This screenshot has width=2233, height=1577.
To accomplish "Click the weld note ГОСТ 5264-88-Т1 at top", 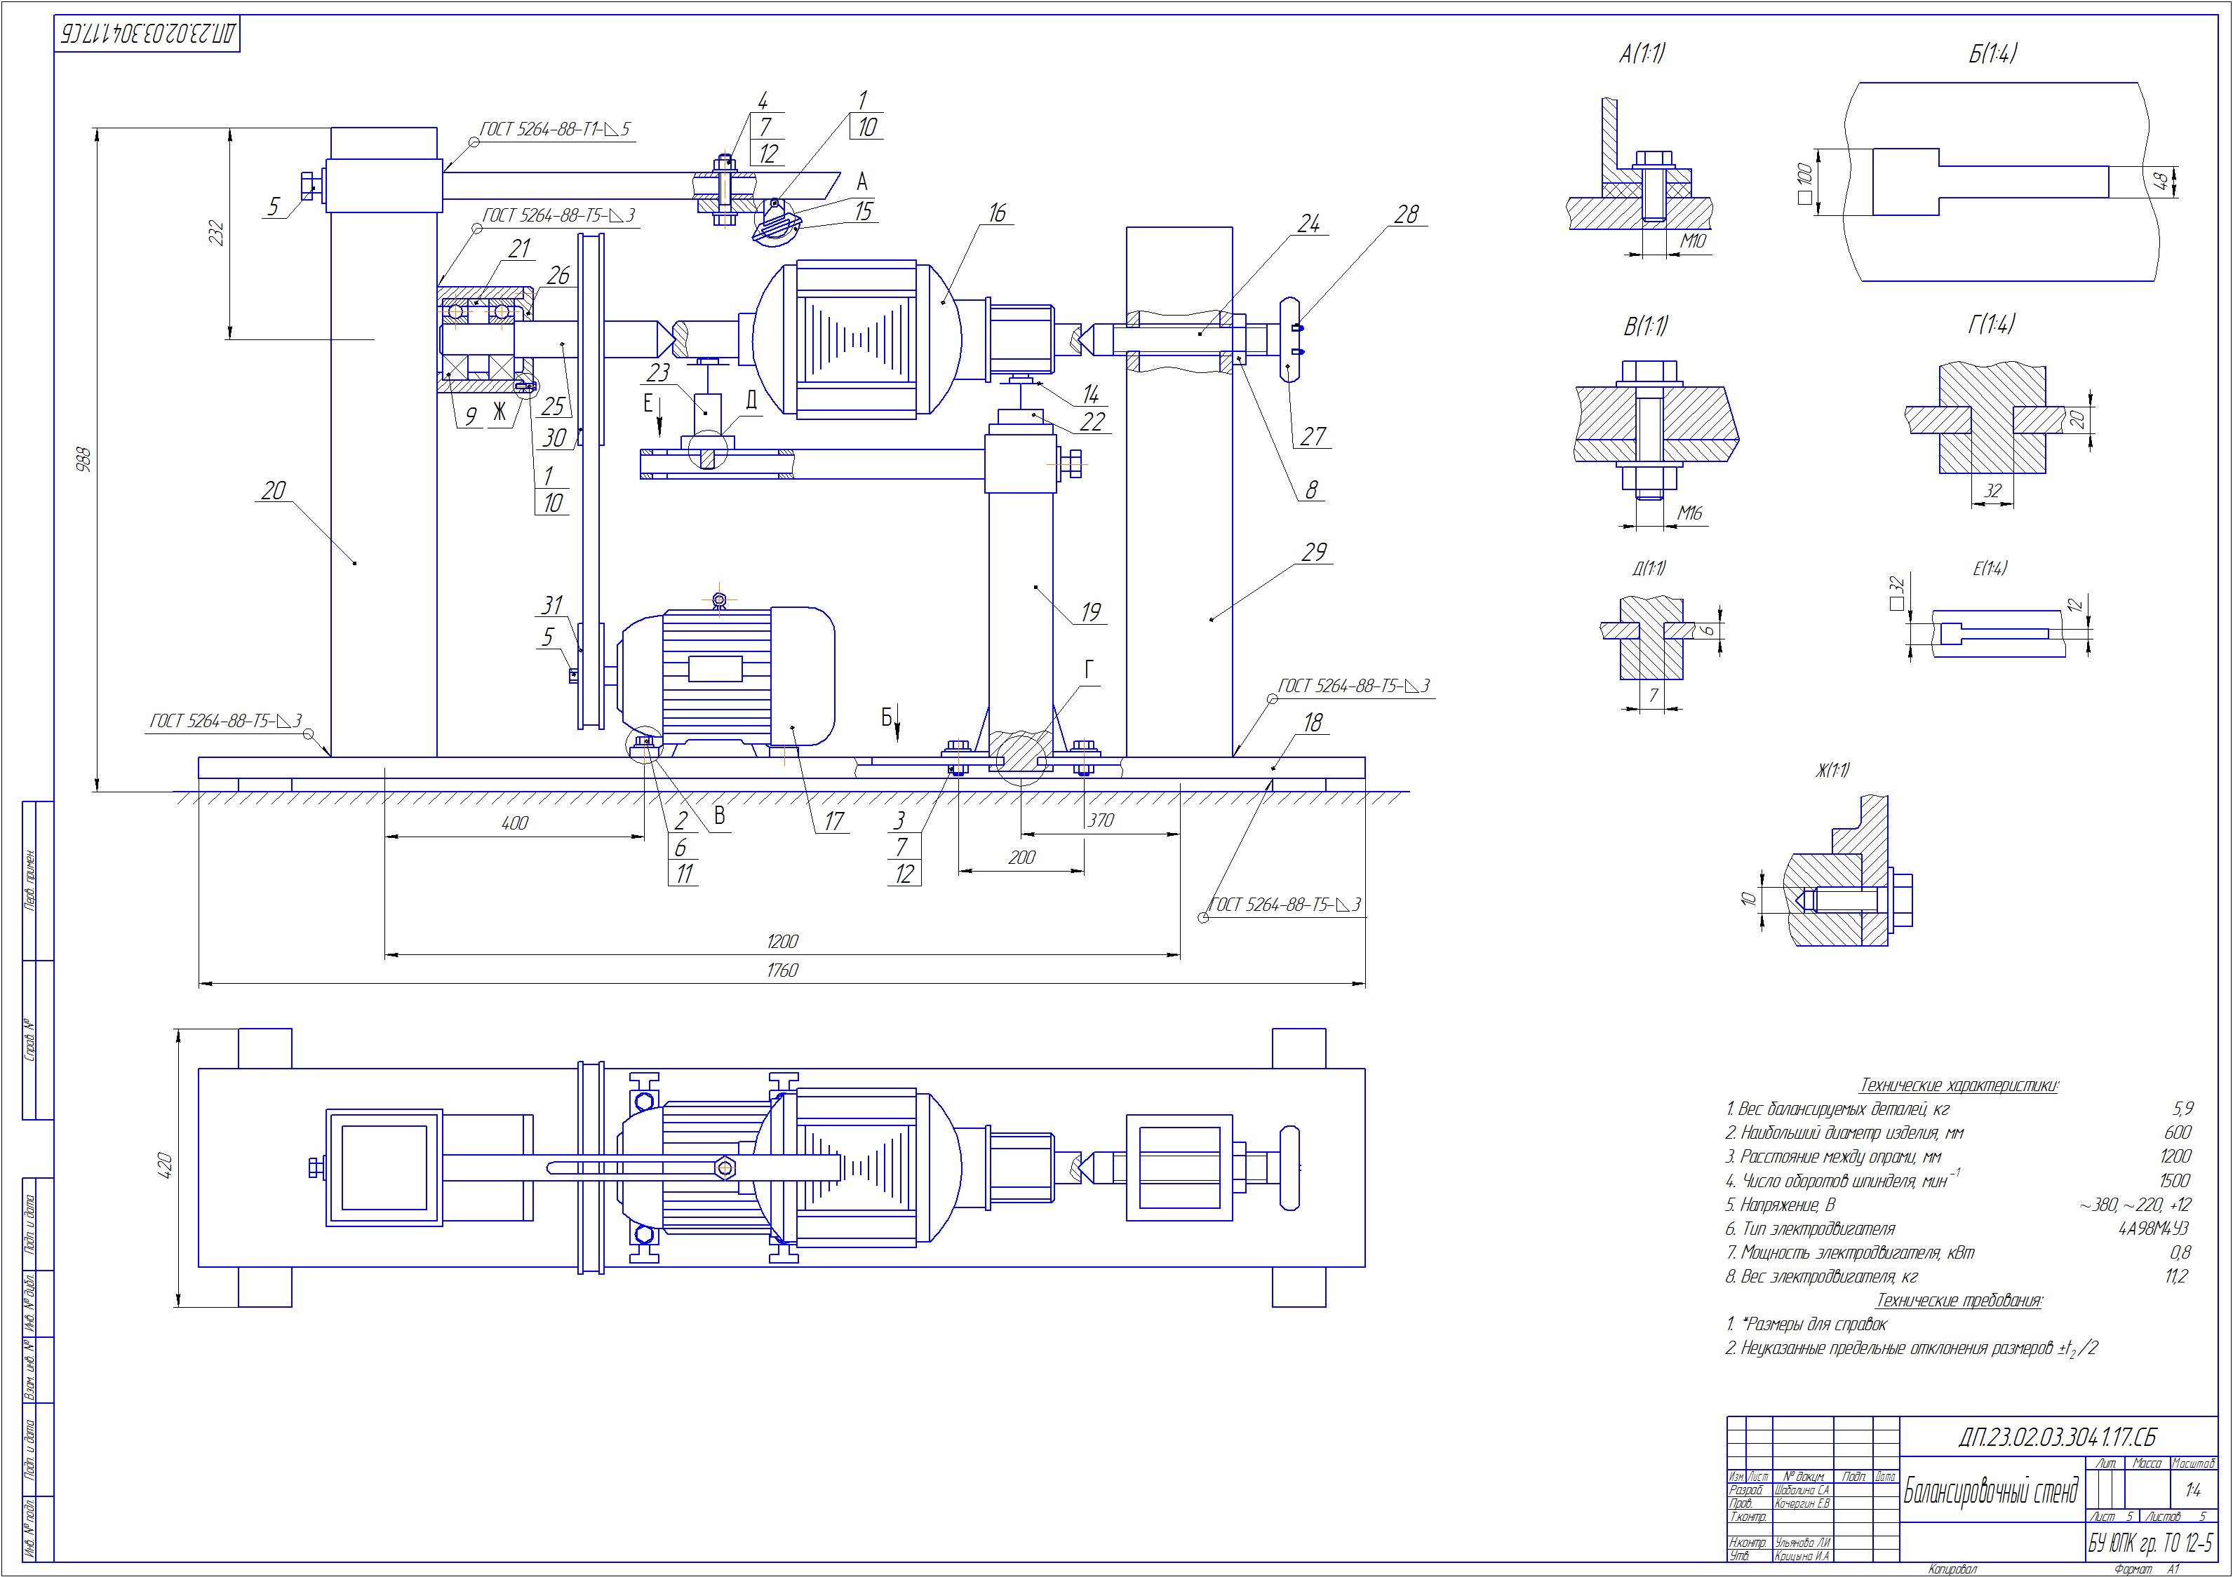I will [x=556, y=128].
